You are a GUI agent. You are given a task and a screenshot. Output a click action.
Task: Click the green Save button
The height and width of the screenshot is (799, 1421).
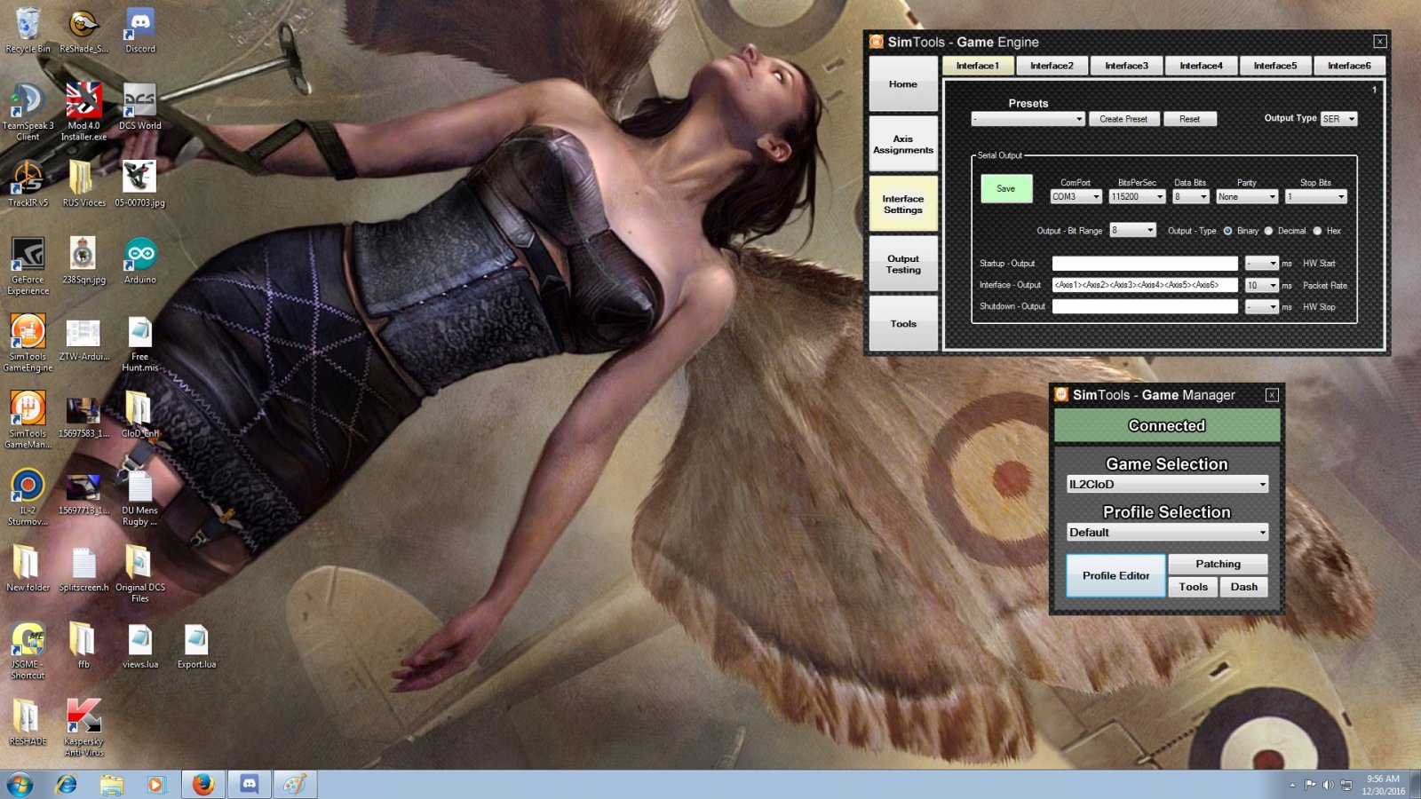tap(1006, 189)
